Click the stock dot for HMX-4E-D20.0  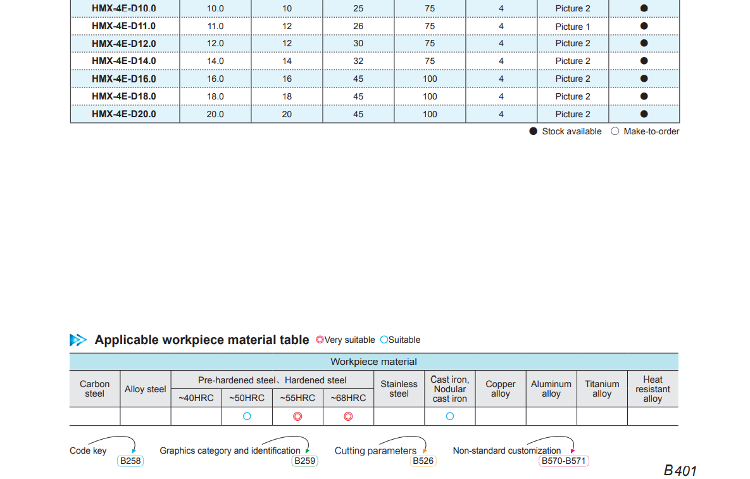(644, 114)
